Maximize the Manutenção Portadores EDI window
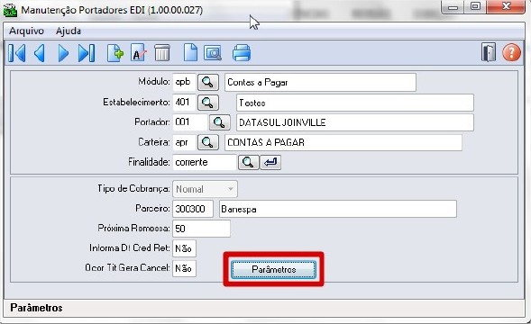 [475, 7]
